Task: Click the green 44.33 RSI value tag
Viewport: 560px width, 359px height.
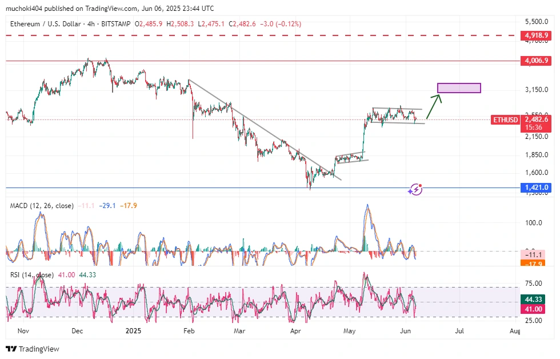Action: tap(537, 299)
